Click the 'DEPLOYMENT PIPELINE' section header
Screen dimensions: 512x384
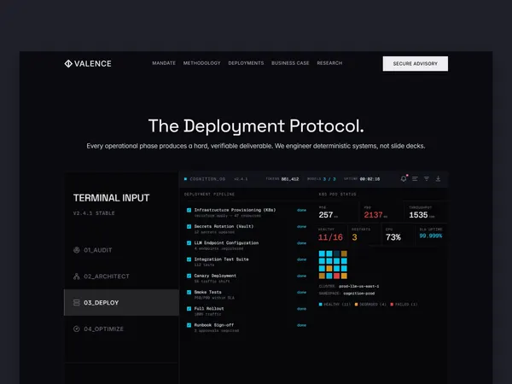point(209,195)
